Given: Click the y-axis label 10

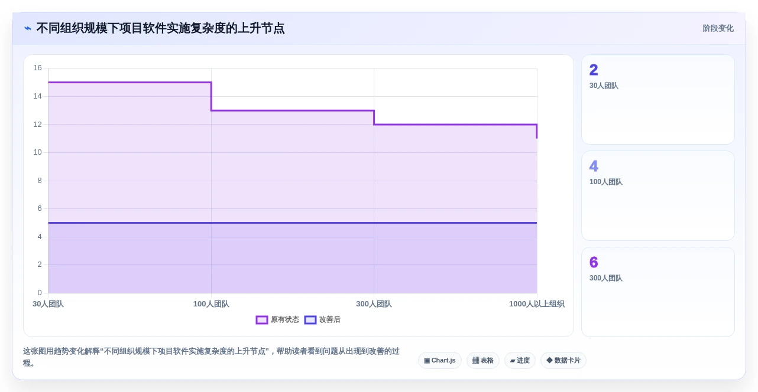Looking at the screenshot, I should [x=38, y=152].
